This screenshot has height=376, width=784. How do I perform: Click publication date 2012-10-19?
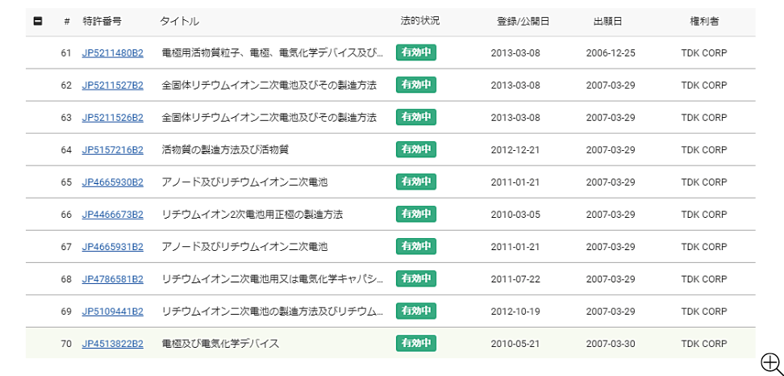pos(515,311)
